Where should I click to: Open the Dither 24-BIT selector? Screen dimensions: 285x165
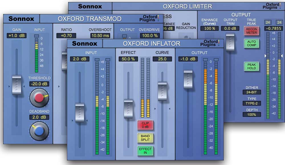[x=252, y=92]
